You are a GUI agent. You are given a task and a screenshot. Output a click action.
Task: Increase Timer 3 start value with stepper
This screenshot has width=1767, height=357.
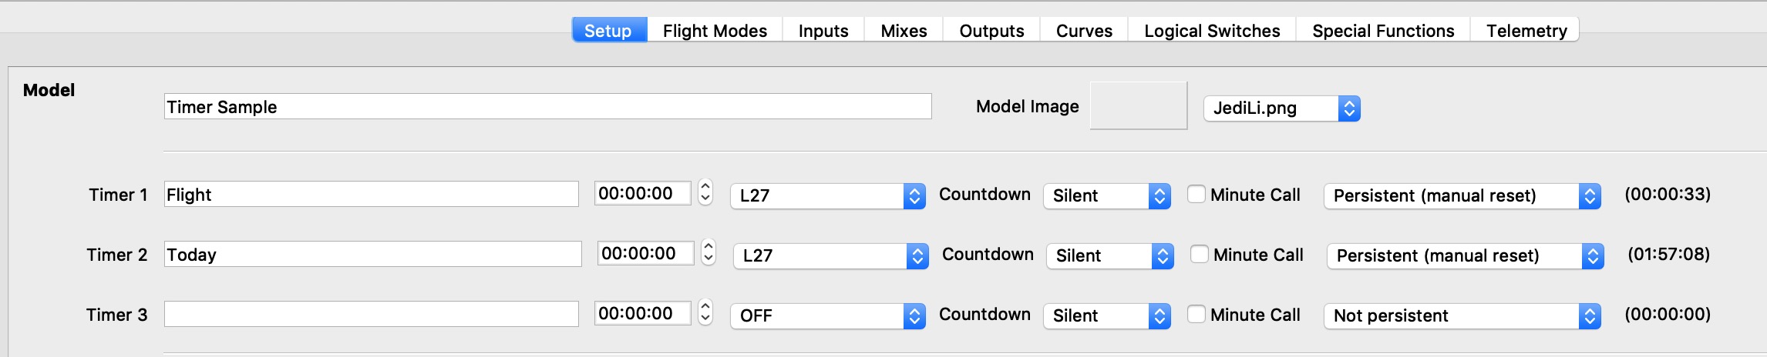(705, 305)
